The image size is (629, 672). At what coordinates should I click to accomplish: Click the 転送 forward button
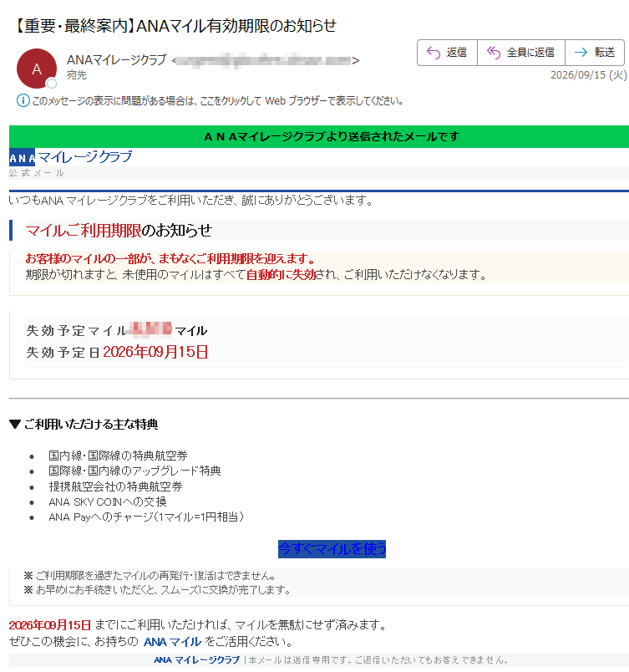(x=595, y=53)
